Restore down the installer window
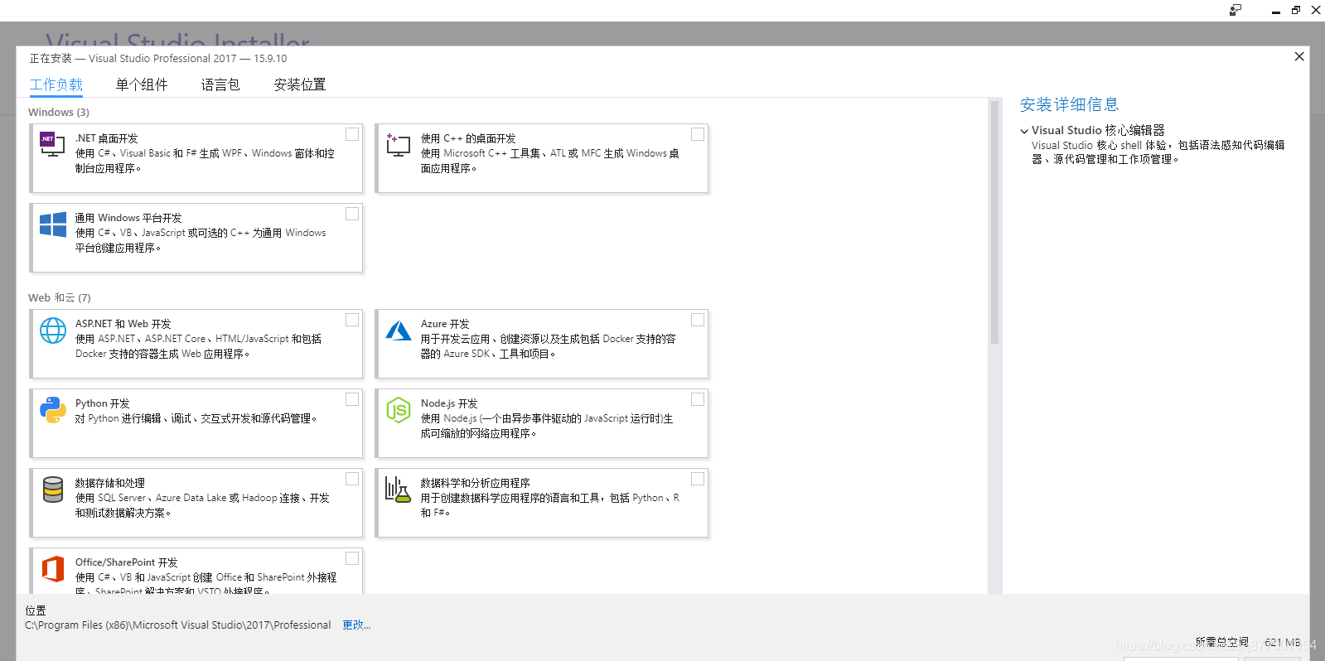Image resolution: width=1325 pixels, height=661 pixels. pyautogui.click(x=1296, y=10)
